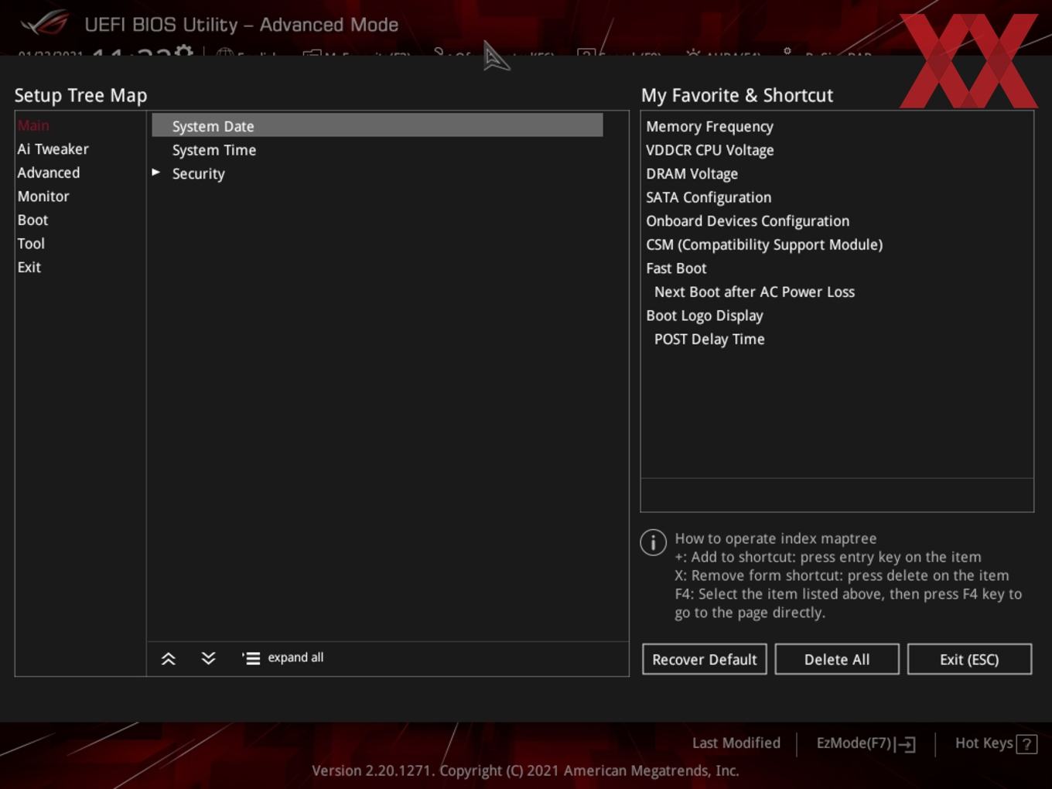
Task: Select Boot Logo Display favorite
Action: [705, 316]
